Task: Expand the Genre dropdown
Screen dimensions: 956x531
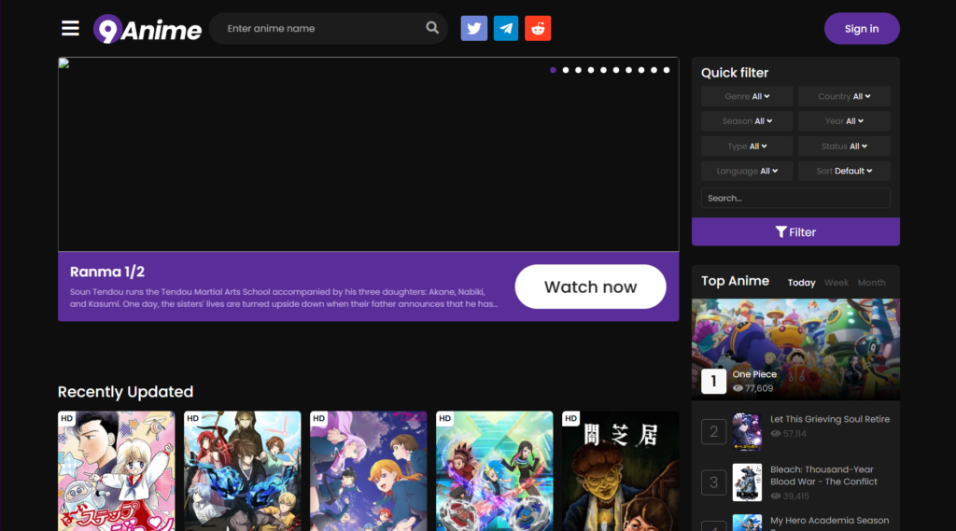Action: tap(747, 96)
